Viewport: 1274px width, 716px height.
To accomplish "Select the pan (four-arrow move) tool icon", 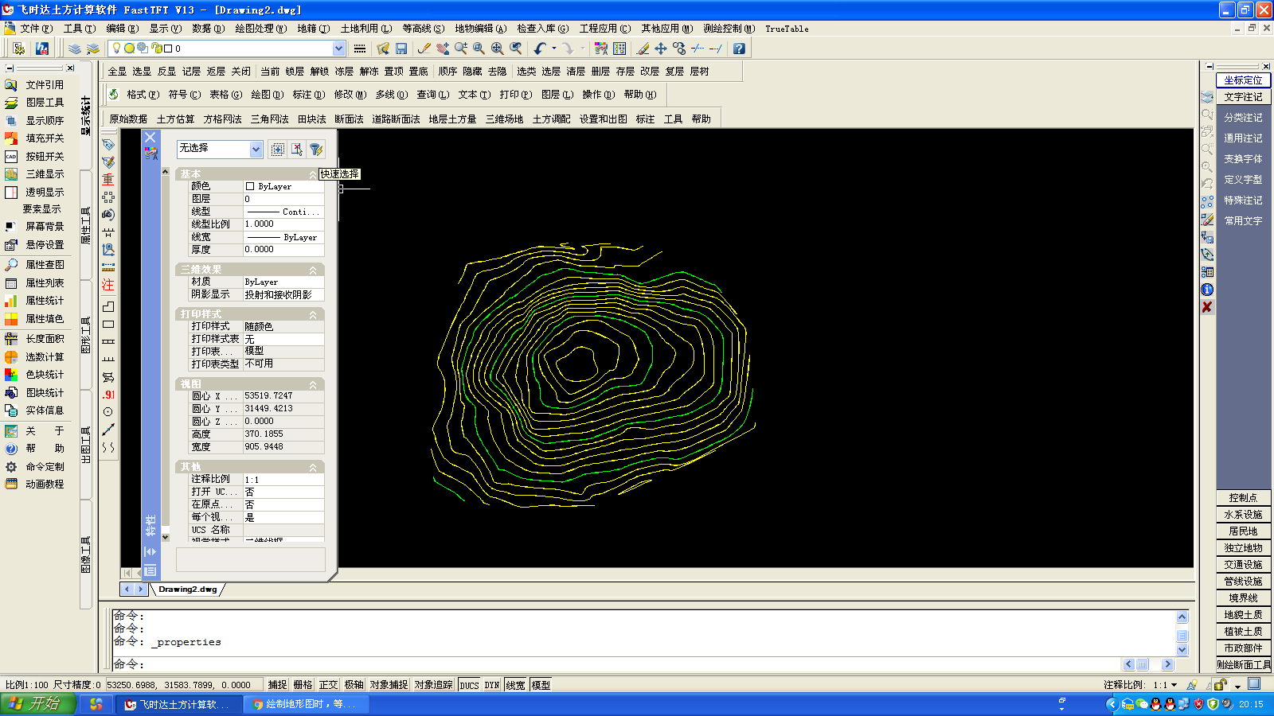I will tap(661, 49).
